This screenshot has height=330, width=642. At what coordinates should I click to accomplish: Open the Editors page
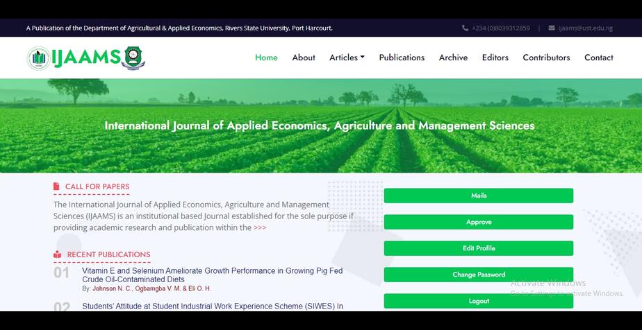pos(495,58)
